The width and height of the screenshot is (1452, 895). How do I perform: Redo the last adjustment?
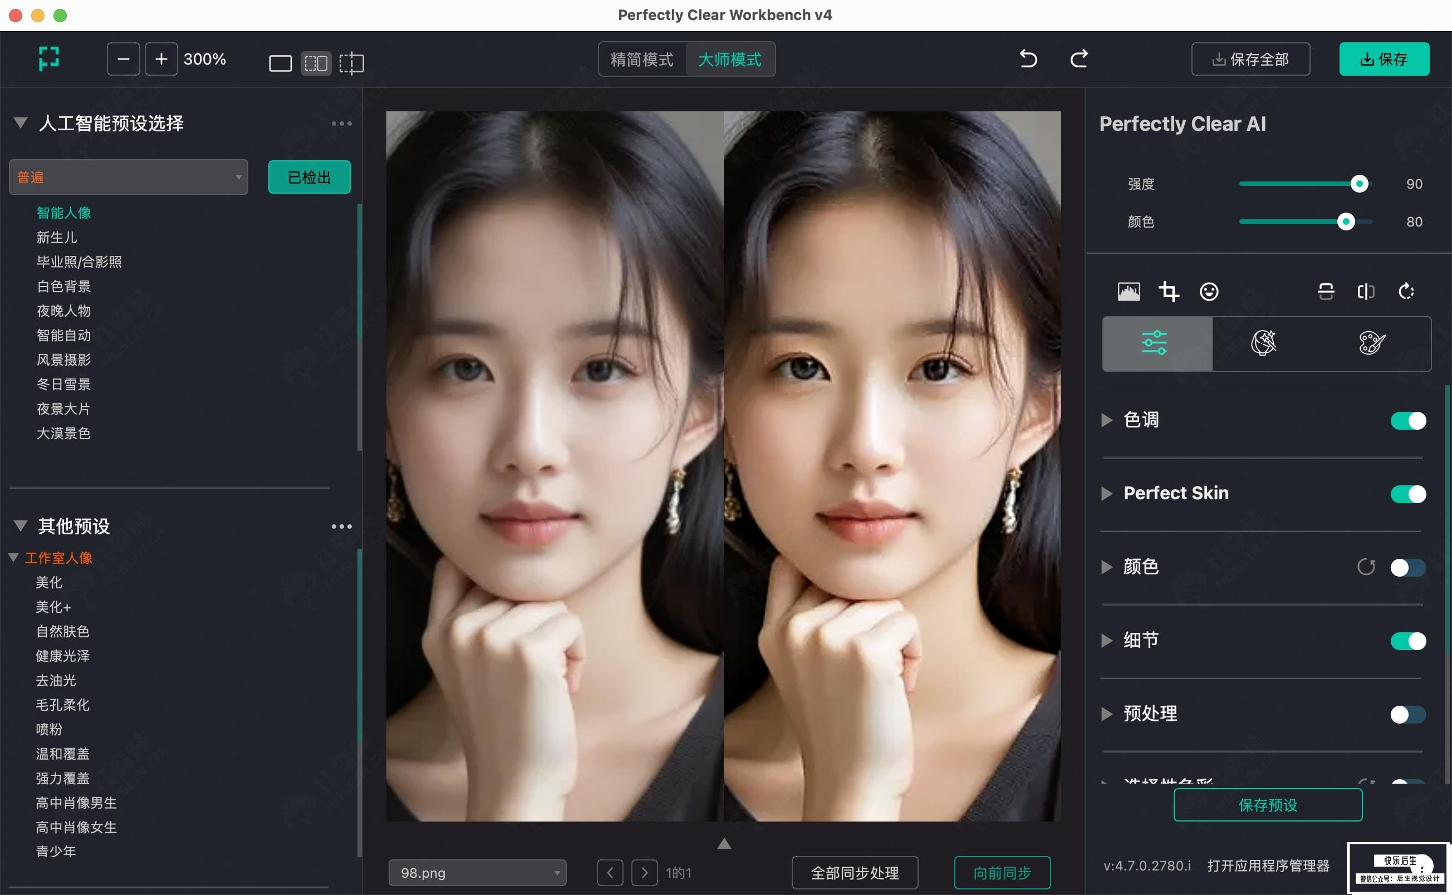click(1078, 58)
